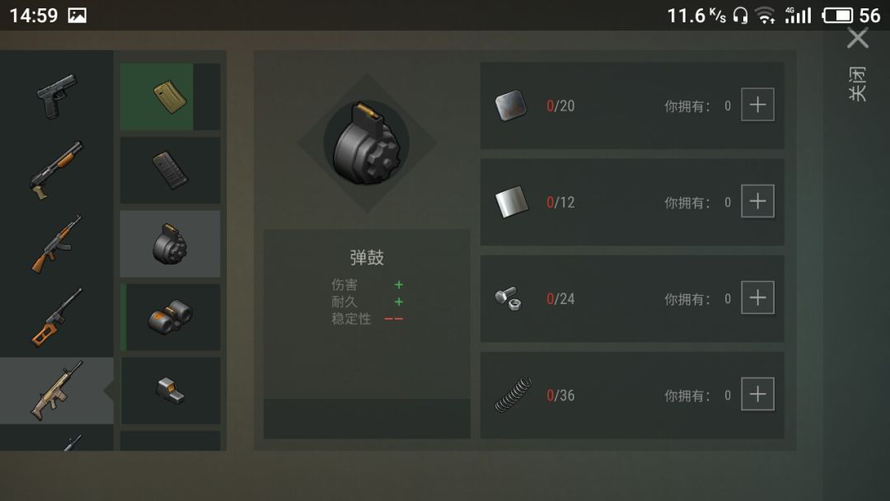The height and width of the screenshot is (501, 890).
Task: Tap the scrap metal material icon
Action: click(x=511, y=105)
